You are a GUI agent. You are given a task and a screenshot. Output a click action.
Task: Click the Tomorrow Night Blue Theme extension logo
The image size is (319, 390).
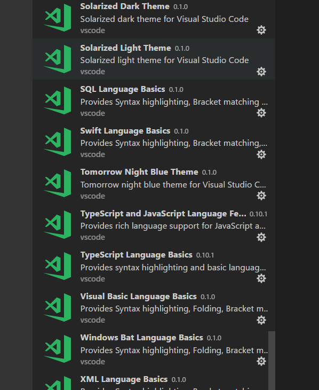click(58, 183)
